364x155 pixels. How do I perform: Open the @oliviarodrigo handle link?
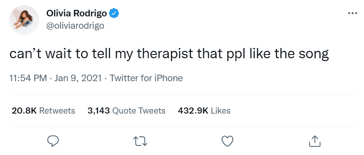(75, 26)
